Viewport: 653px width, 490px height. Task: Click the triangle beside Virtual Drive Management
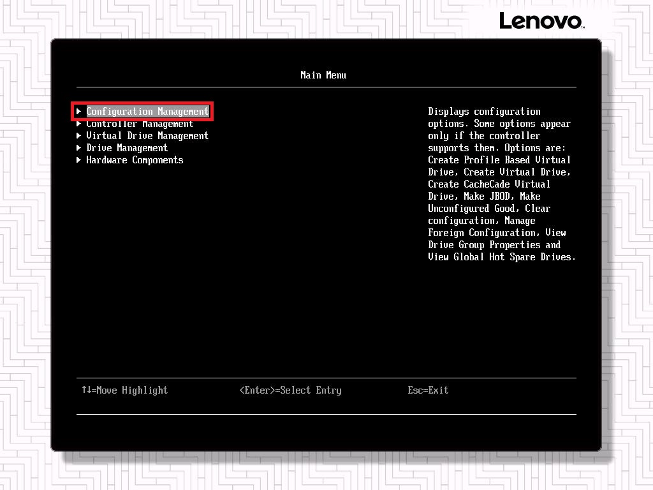[79, 136]
